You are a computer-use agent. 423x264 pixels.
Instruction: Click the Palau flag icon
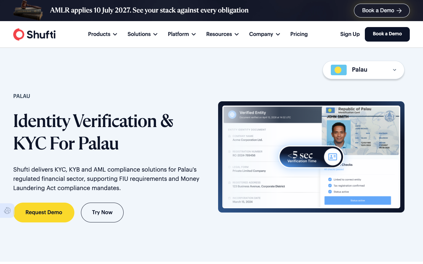tap(338, 70)
